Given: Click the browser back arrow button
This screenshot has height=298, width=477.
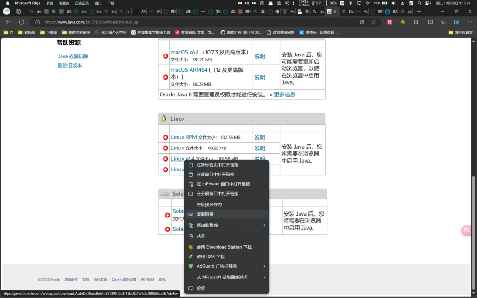Looking at the screenshot, I should tap(8, 22).
